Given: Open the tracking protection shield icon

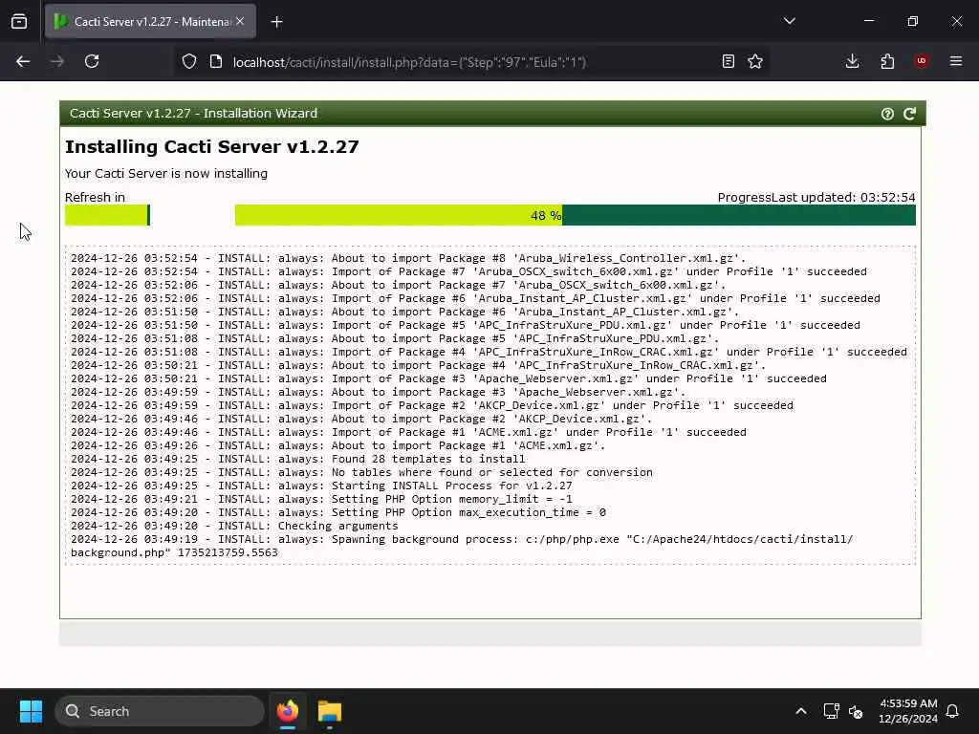Looking at the screenshot, I should [x=189, y=61].
